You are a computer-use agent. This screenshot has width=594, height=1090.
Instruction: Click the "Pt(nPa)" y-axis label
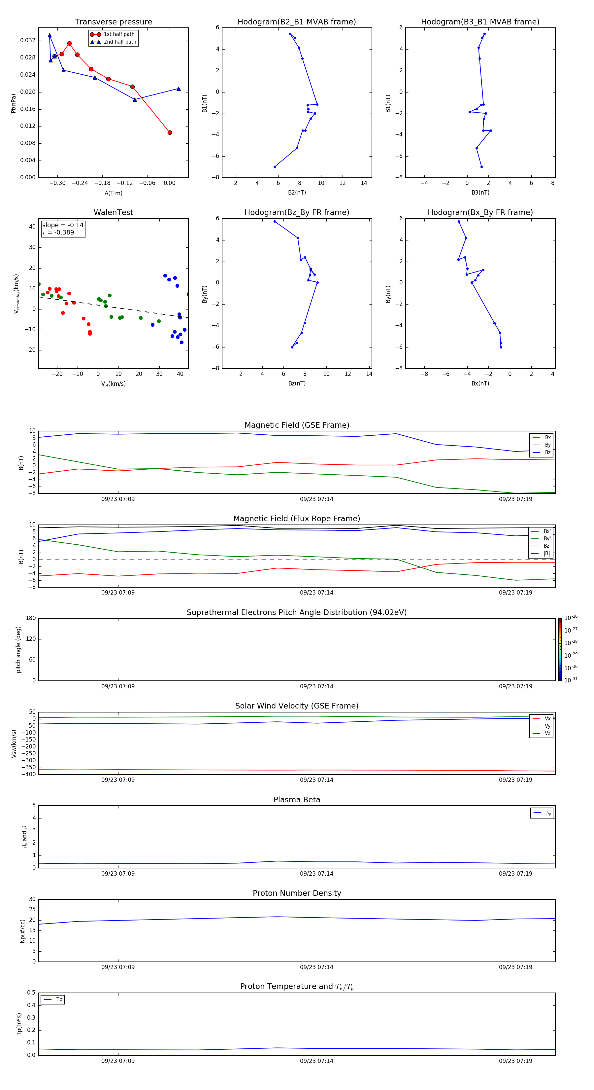(14, 103)
